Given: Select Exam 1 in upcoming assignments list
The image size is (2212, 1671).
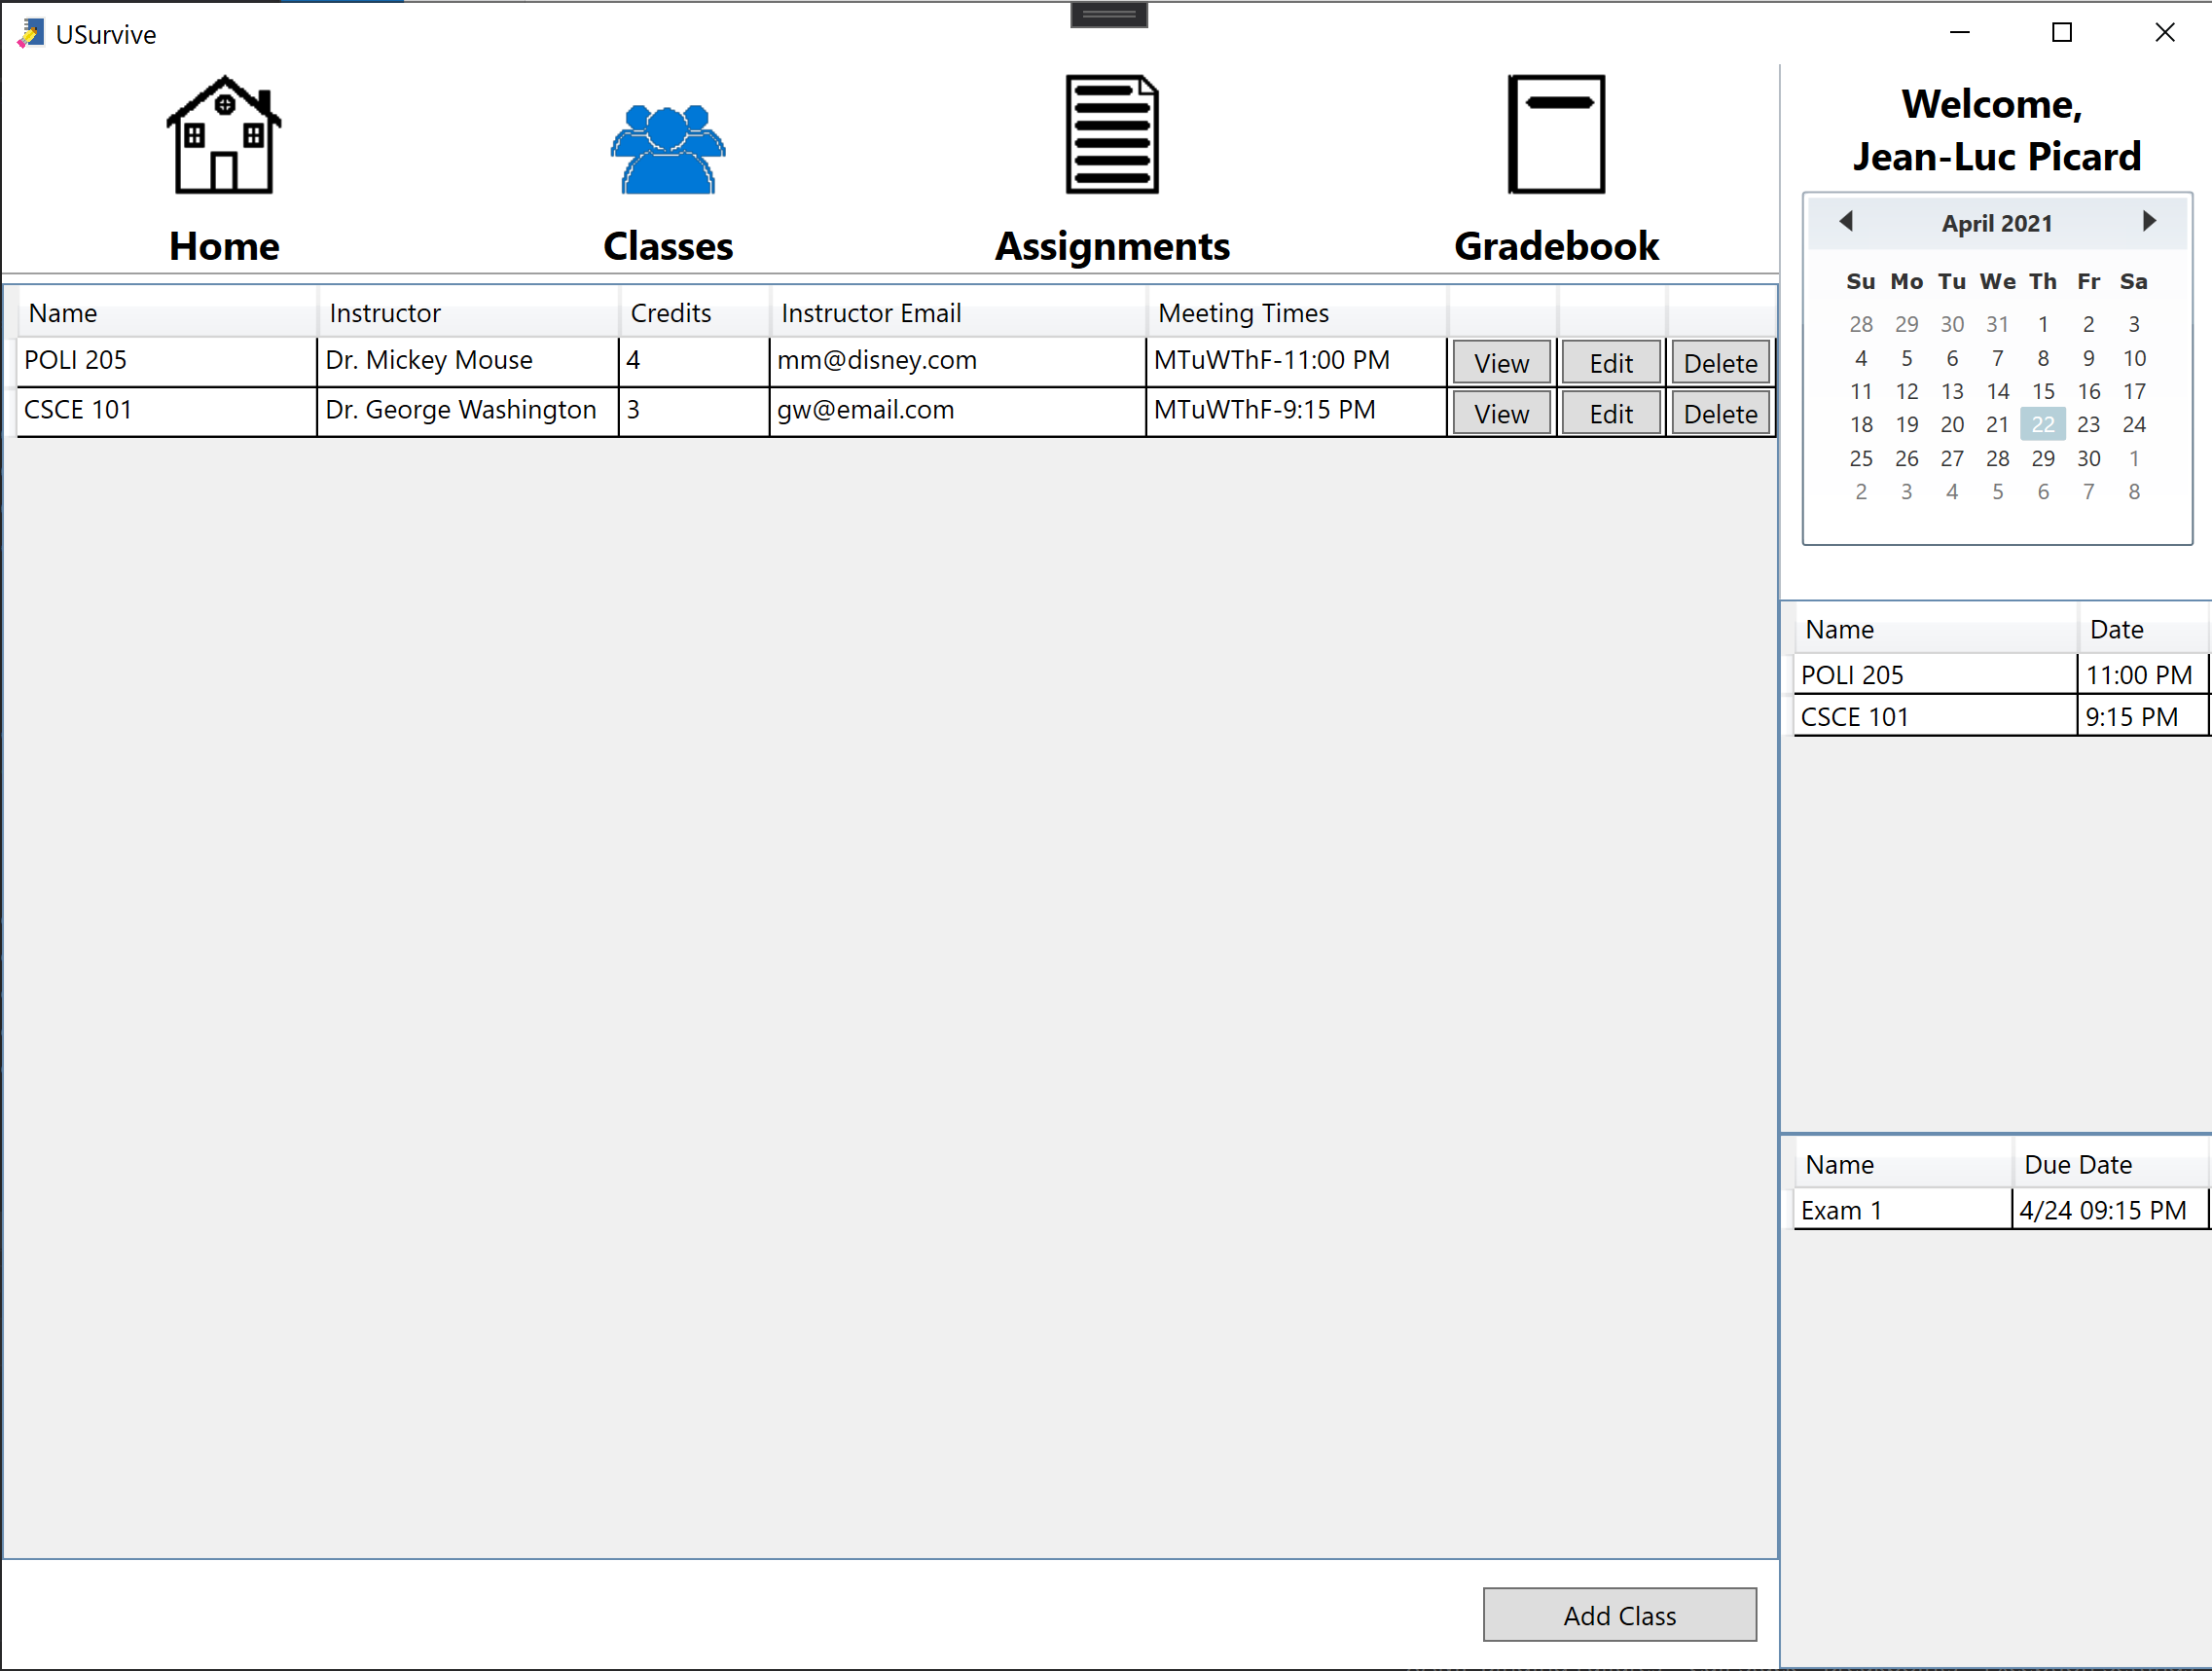Looking at the screenshot, I should pyautogui.click(x=1902, y=1211).
